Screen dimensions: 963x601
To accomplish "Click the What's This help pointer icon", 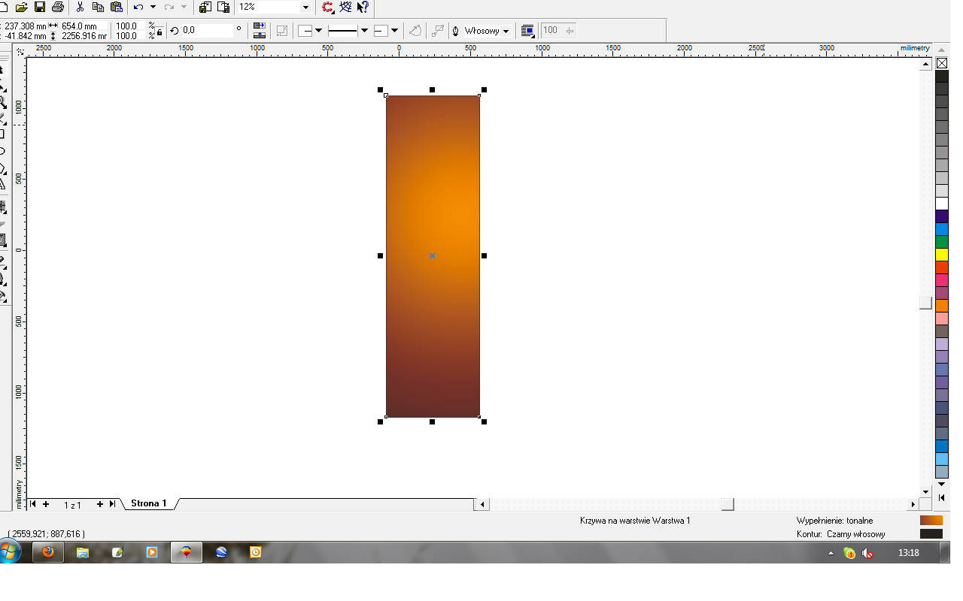I will pyautogui.click(x=363, y=7).
